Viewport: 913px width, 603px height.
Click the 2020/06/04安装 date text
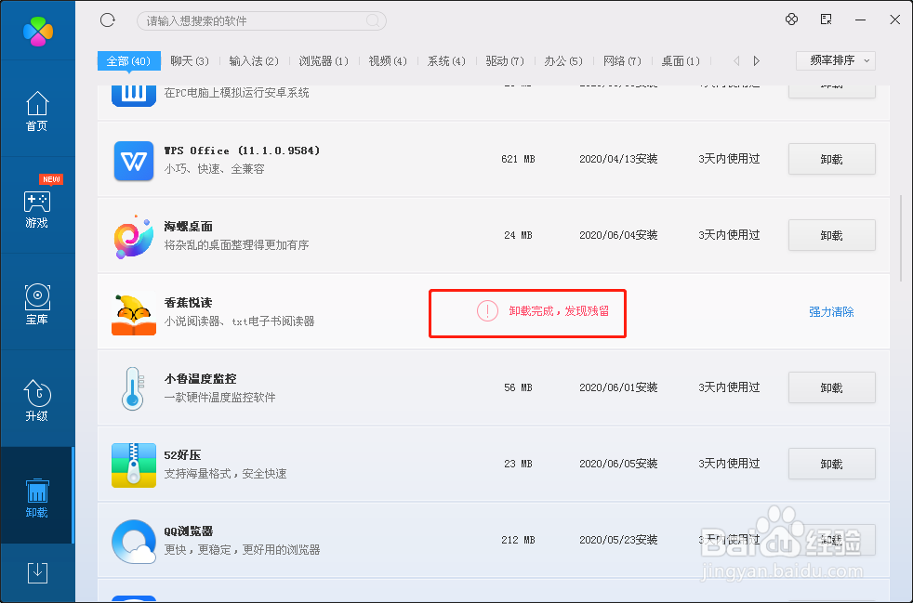pyautogui.click(x=618, y=235)
